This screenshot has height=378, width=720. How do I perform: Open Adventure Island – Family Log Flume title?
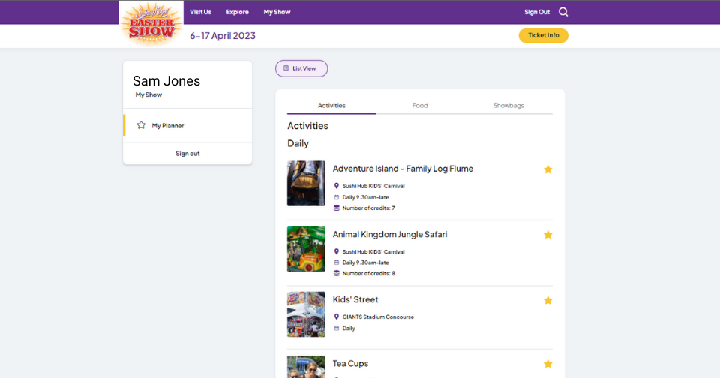[403, 169]
